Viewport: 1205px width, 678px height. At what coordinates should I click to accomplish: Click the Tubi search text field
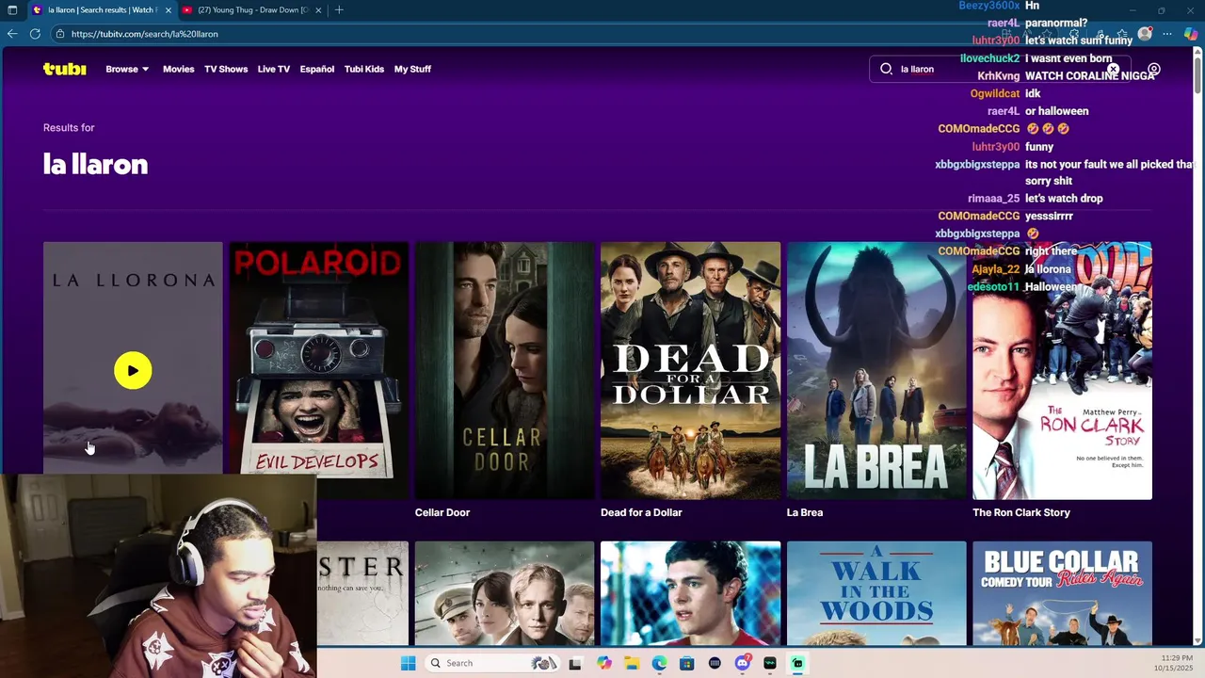point(998,69)
